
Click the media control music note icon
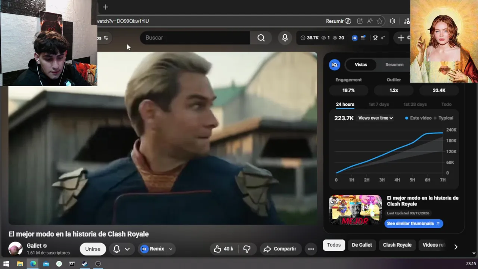pyautogui.click(x=407, y=21)
